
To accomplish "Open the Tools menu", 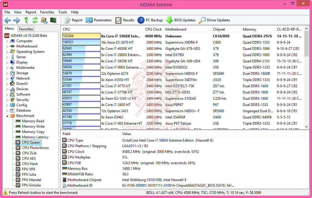I will pyautogui.click(x=62, y=12).
